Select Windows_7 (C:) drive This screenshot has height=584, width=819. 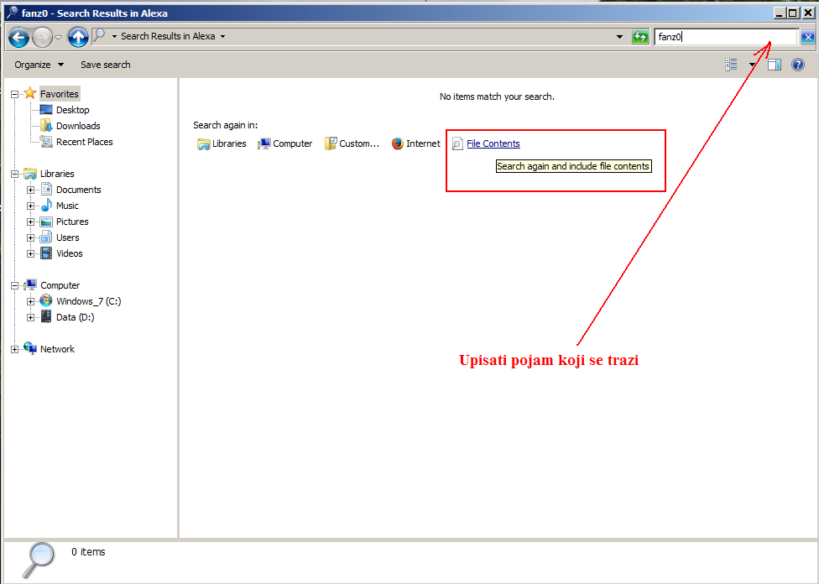(x=88, y=301)
